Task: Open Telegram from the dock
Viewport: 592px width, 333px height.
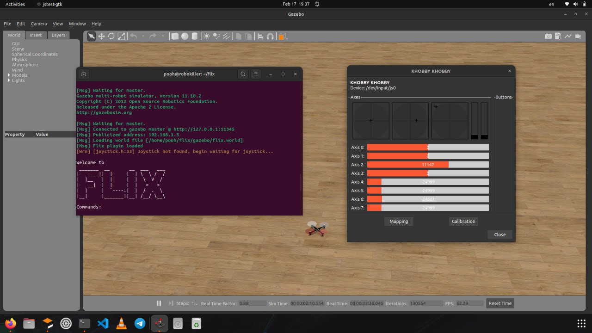Action: (140, 323)
